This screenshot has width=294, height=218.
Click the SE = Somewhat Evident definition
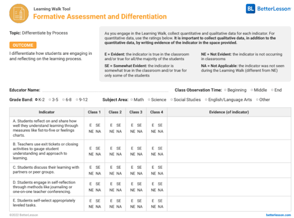point(146,70)
